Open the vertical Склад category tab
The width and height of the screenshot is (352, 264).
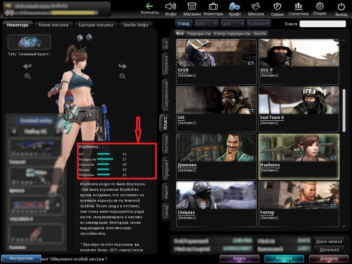point(166,211)
